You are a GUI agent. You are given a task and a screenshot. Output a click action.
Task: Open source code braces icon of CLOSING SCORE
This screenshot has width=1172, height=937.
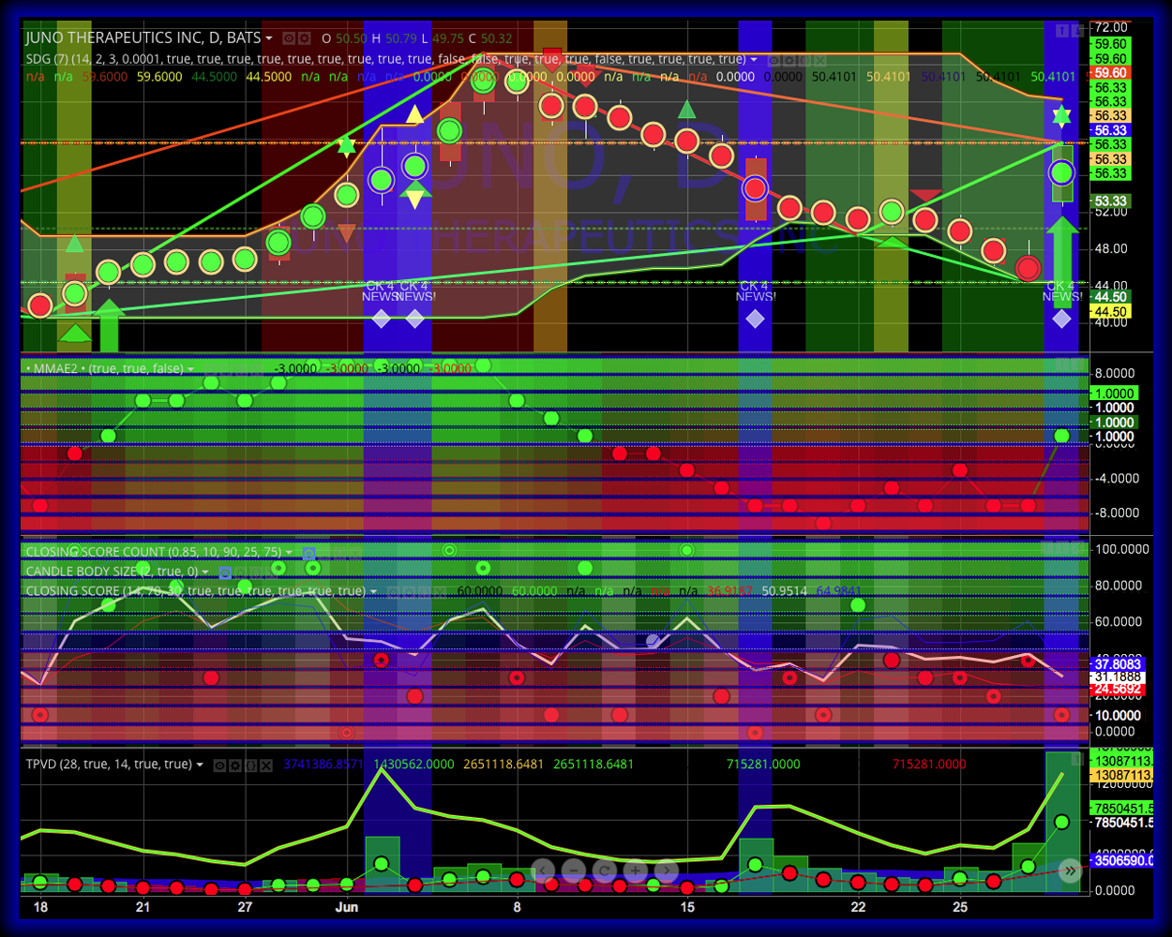pos(424,591)
